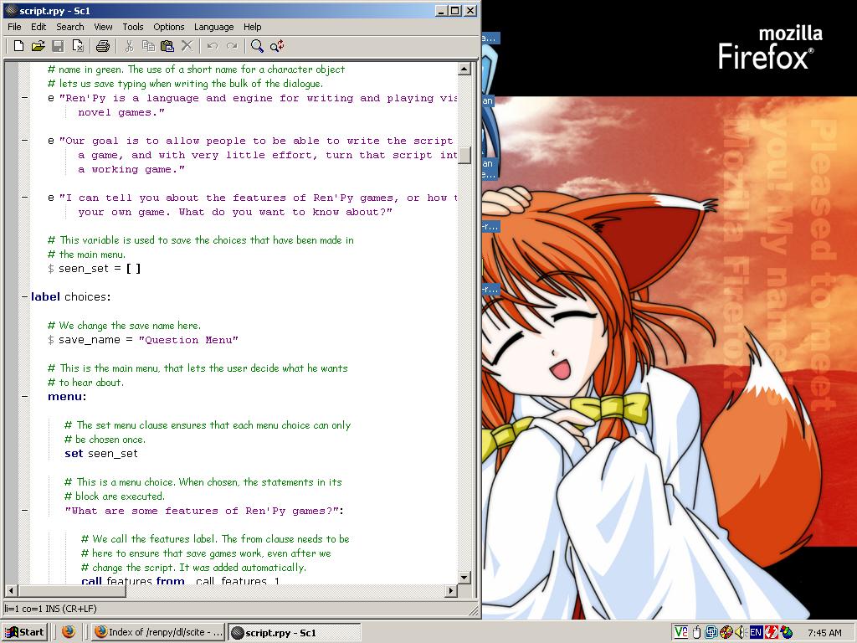Collapse the fold at the 'Our goal is' line

[24, 141]
